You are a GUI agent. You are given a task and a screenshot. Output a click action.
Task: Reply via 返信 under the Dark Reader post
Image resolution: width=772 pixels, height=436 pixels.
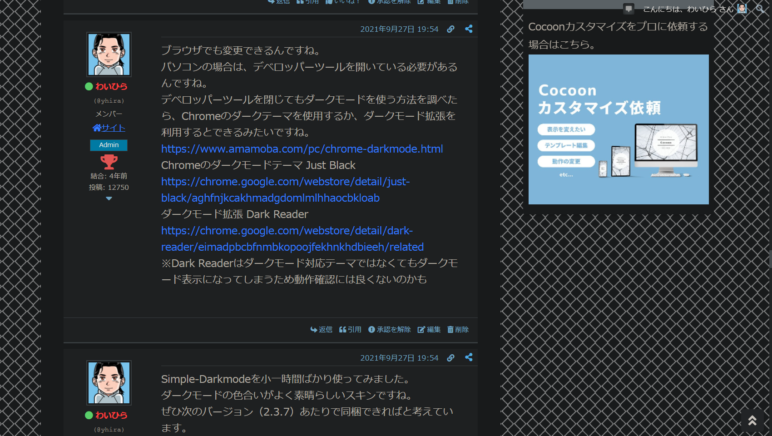[x=322, y=330]
